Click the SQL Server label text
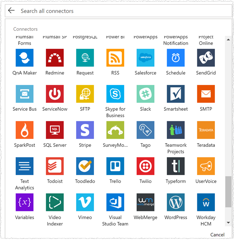This screenshot has width=234, height=240. (55, 145)
